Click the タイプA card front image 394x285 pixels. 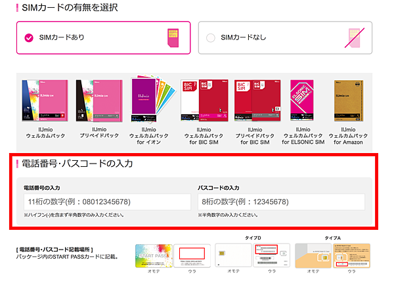point(313,256)
